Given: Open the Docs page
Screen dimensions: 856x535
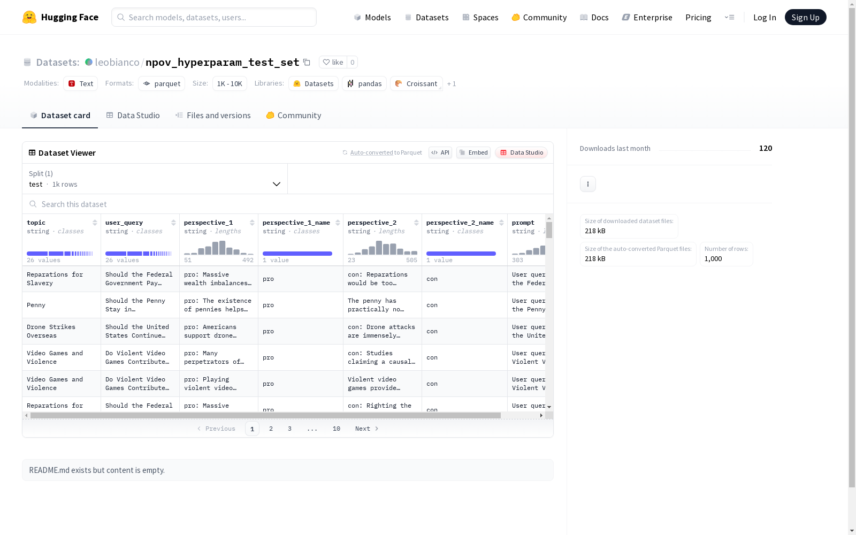Looking at the screenshot, I should tap(594, 17).
